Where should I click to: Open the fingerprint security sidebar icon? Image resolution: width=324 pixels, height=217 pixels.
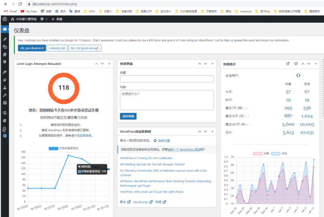[x=4, y=129]
